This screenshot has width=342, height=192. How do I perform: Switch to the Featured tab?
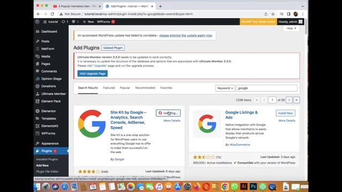pos(109,88)
